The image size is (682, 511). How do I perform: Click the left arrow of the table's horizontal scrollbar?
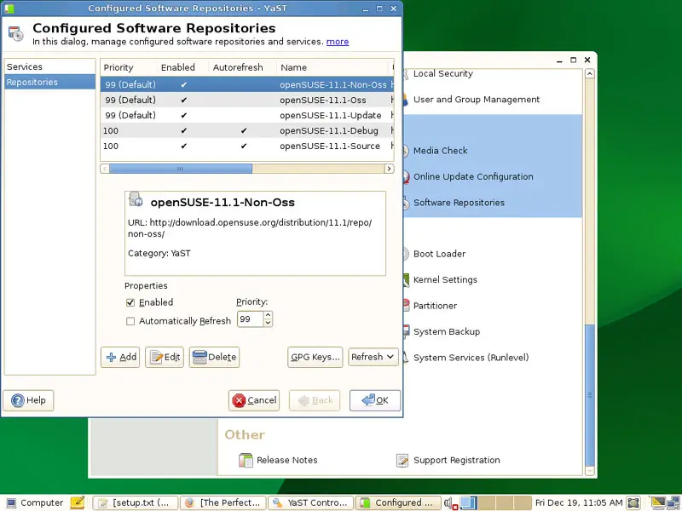(105, 169)
